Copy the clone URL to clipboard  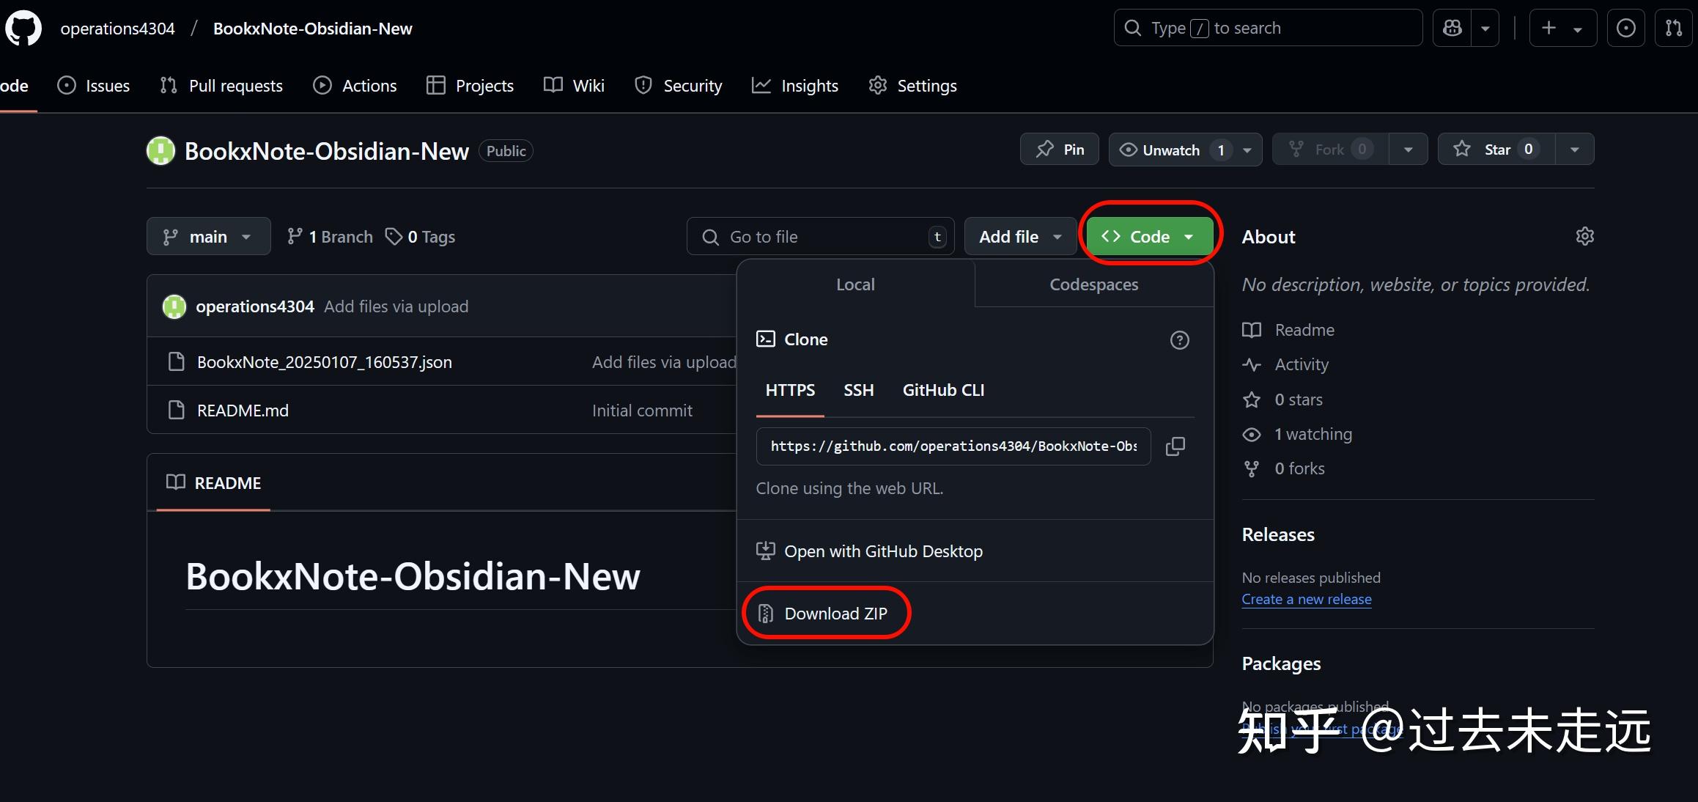point(1175,446)
